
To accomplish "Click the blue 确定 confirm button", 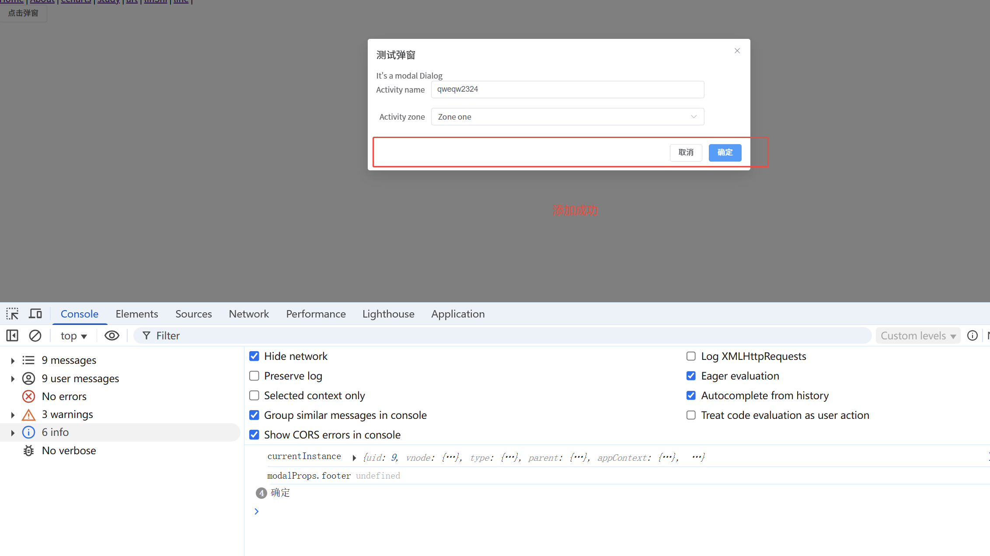I will [x=725, y=152].
